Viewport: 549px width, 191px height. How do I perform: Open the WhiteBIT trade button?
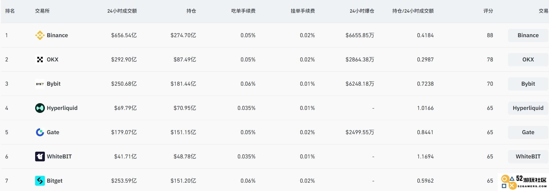point(528,157)
